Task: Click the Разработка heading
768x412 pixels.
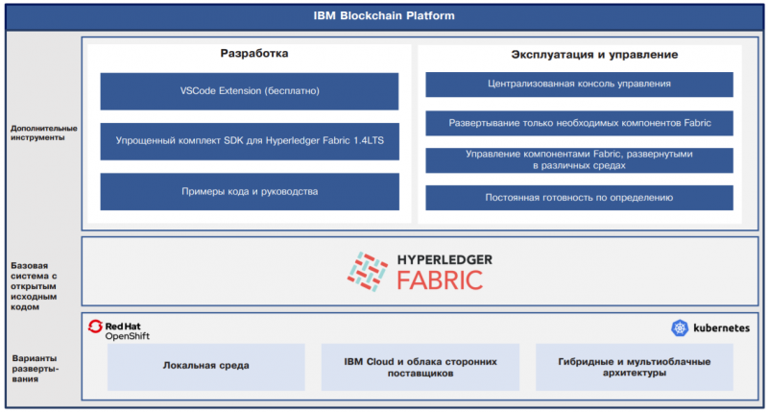Action: pyautogui.click(x=253, y=54)
